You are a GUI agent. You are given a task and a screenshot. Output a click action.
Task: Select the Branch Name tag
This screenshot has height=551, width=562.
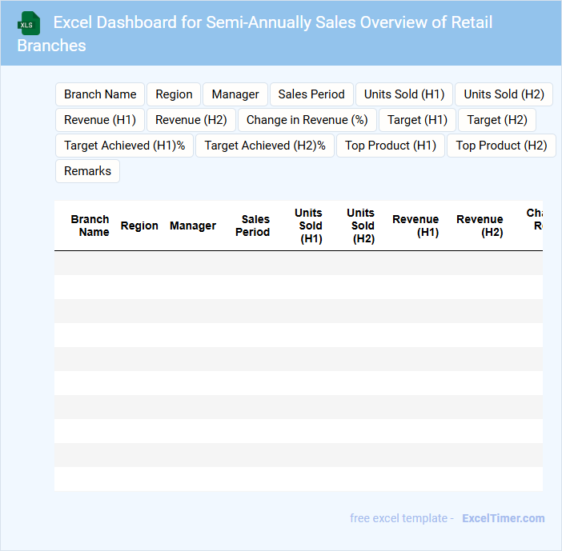click(x=100, y=94)
